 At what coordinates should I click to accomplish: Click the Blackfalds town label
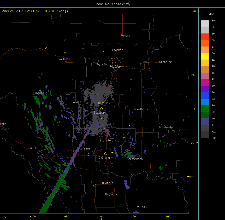pos(115,58)
